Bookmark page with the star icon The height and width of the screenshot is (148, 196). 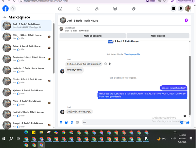coord(165,1)
